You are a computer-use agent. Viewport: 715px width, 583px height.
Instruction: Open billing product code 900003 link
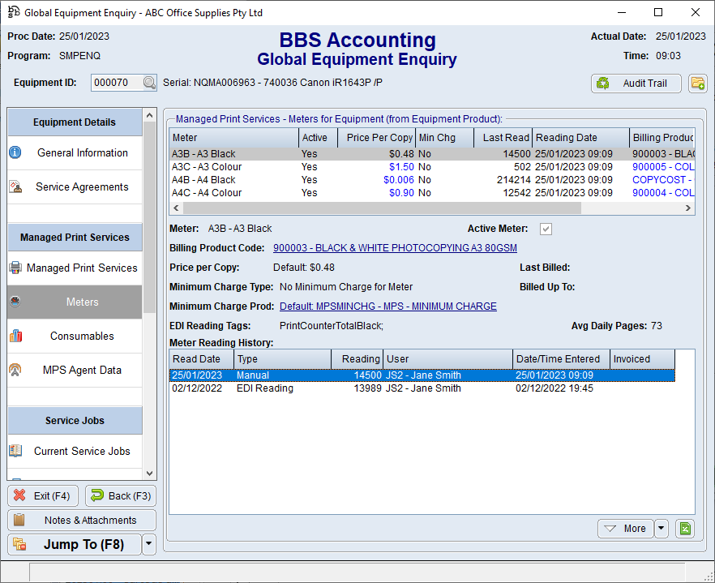[395, 248]
